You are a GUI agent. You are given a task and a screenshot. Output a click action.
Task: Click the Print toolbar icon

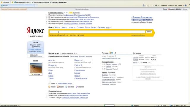tap(156, 5)
